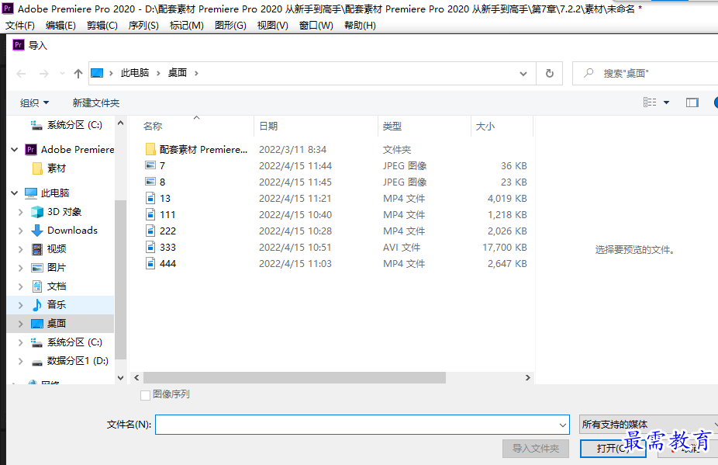The width and height of the screenshot is (718, 465).
Task: Collapse the Adobe Premiere tree node
Action: [14, 150]
